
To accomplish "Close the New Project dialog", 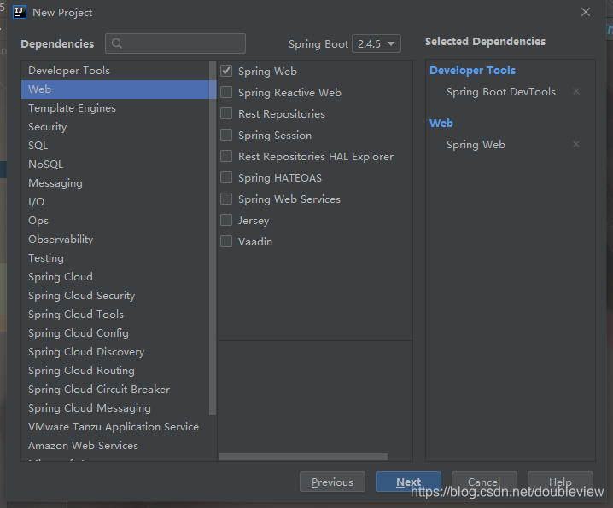I will point(585,12).
